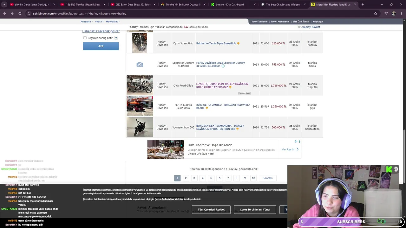Open the ad options three-dot icon
Screen dimensions: 406x228
click(299, 142)
